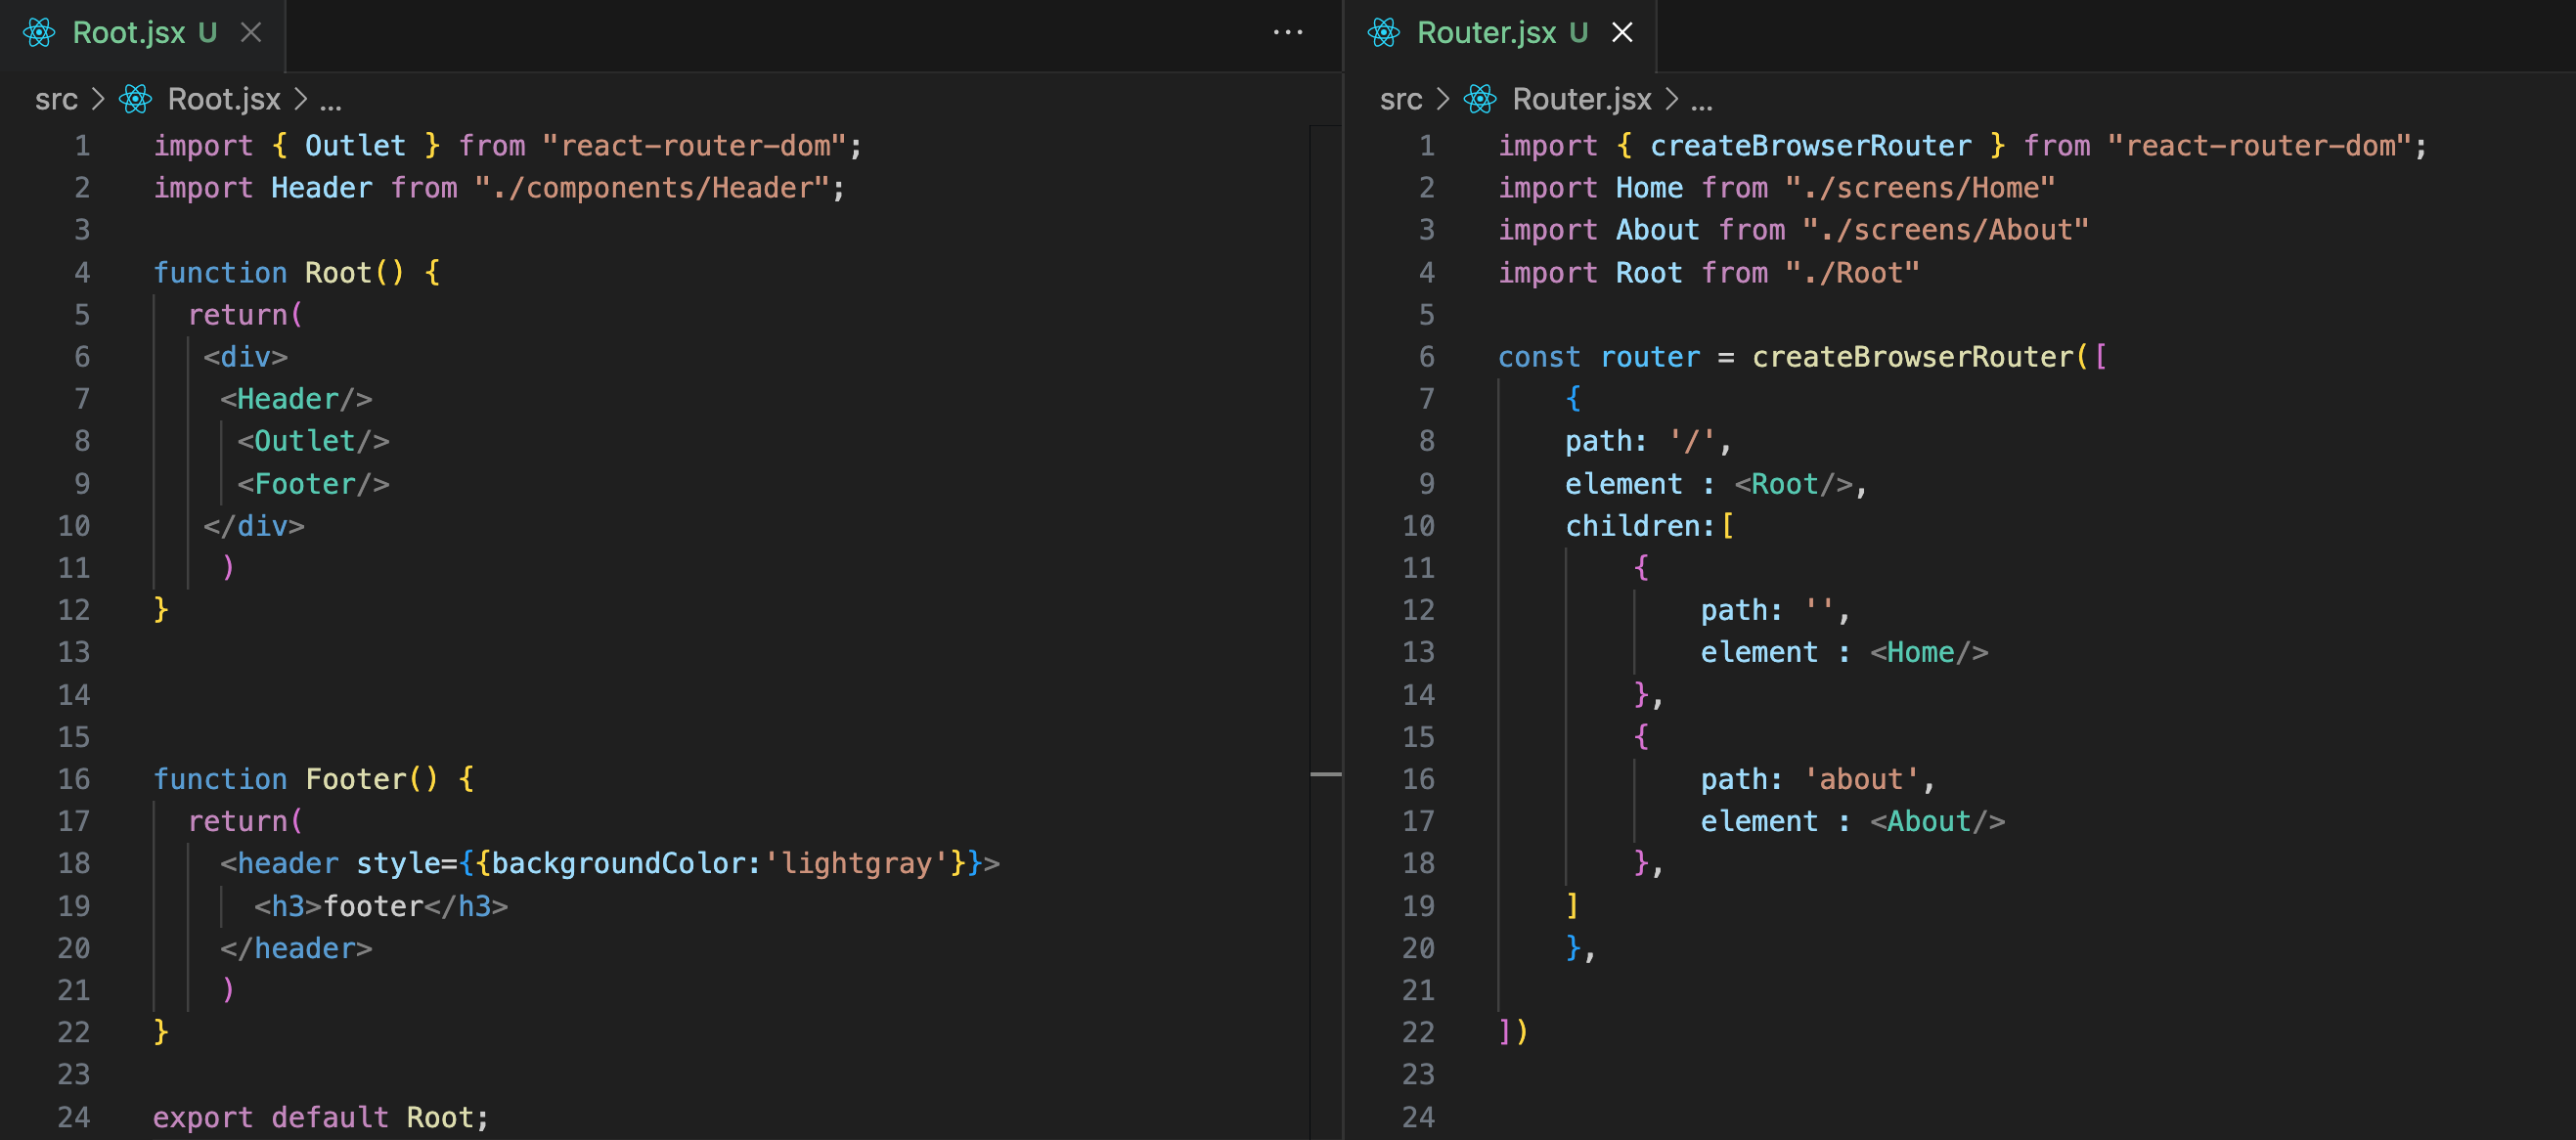Click the React icon on Root.jsx tab
This screenshot has width=2576, height=1140.
point(39,33)
